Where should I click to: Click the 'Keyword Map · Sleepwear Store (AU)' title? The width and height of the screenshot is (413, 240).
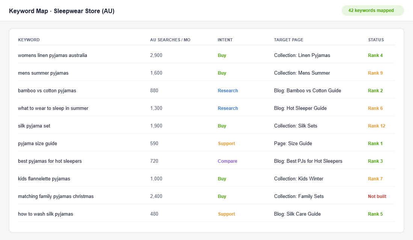coord(62,11)
